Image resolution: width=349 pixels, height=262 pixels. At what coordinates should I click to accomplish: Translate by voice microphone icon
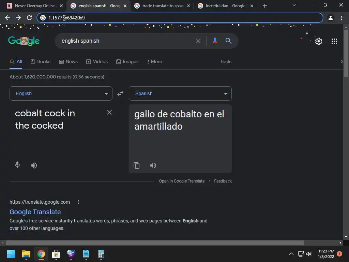17,165
